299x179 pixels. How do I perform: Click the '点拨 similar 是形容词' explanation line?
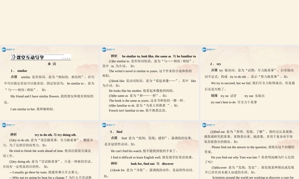52,77
